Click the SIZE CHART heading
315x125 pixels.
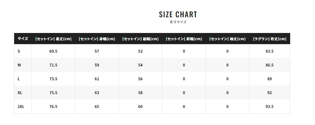(178, 14)
